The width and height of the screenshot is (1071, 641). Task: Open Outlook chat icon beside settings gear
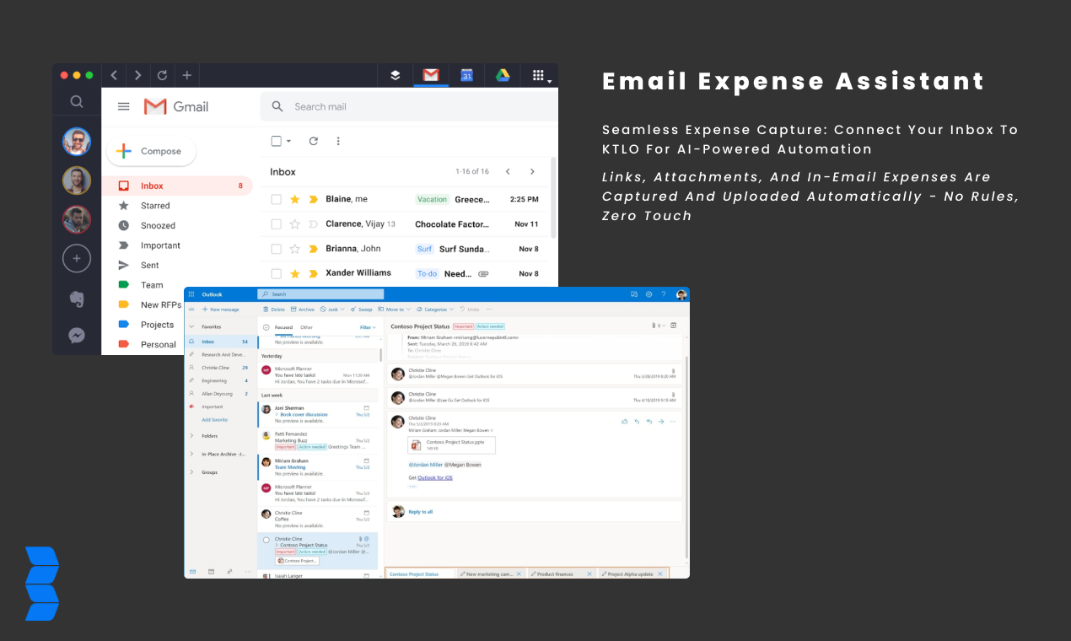634,294
